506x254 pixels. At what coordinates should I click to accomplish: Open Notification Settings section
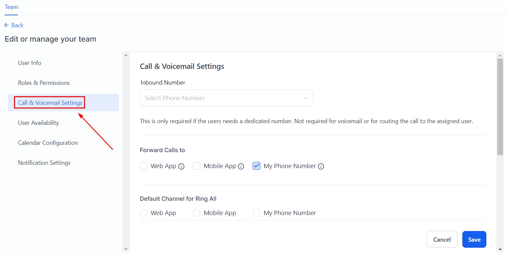[x=44, y=163]
